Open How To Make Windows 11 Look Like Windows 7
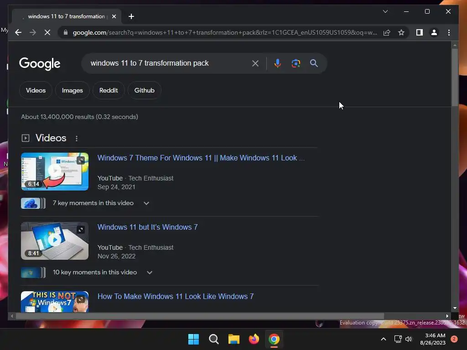Screen dimensions: 467x350 (176, 296)
